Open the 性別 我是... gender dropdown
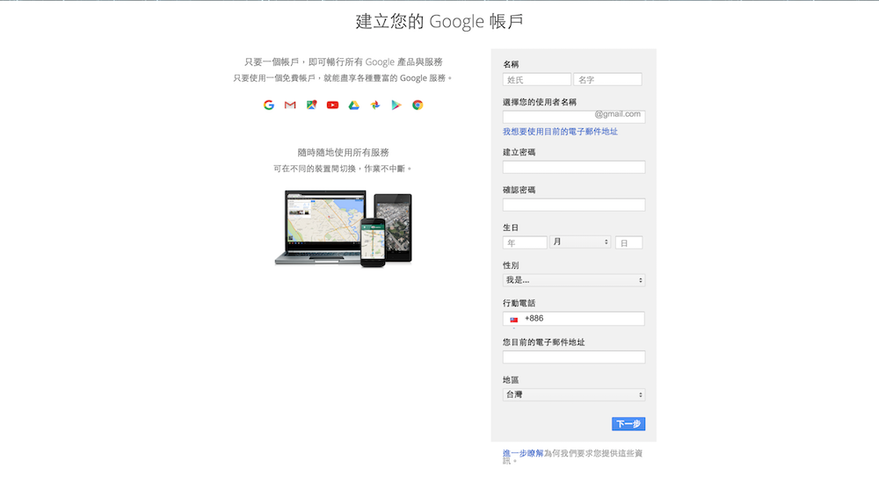The height and width of the screenshot is (483, 879). pyautogui.click(x=574, y=280)
